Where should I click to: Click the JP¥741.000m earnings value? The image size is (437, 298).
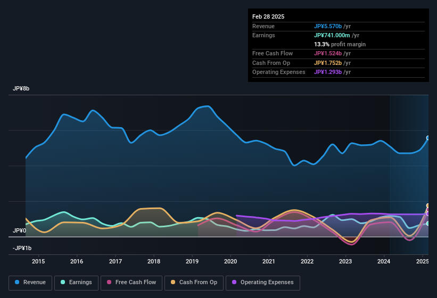[332, 35]
